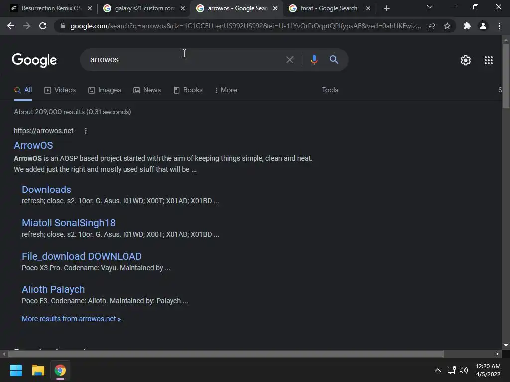Open the network status tray icon
Image resolution: width=510 pixels, height=382 pixels.
pos(451,370)
